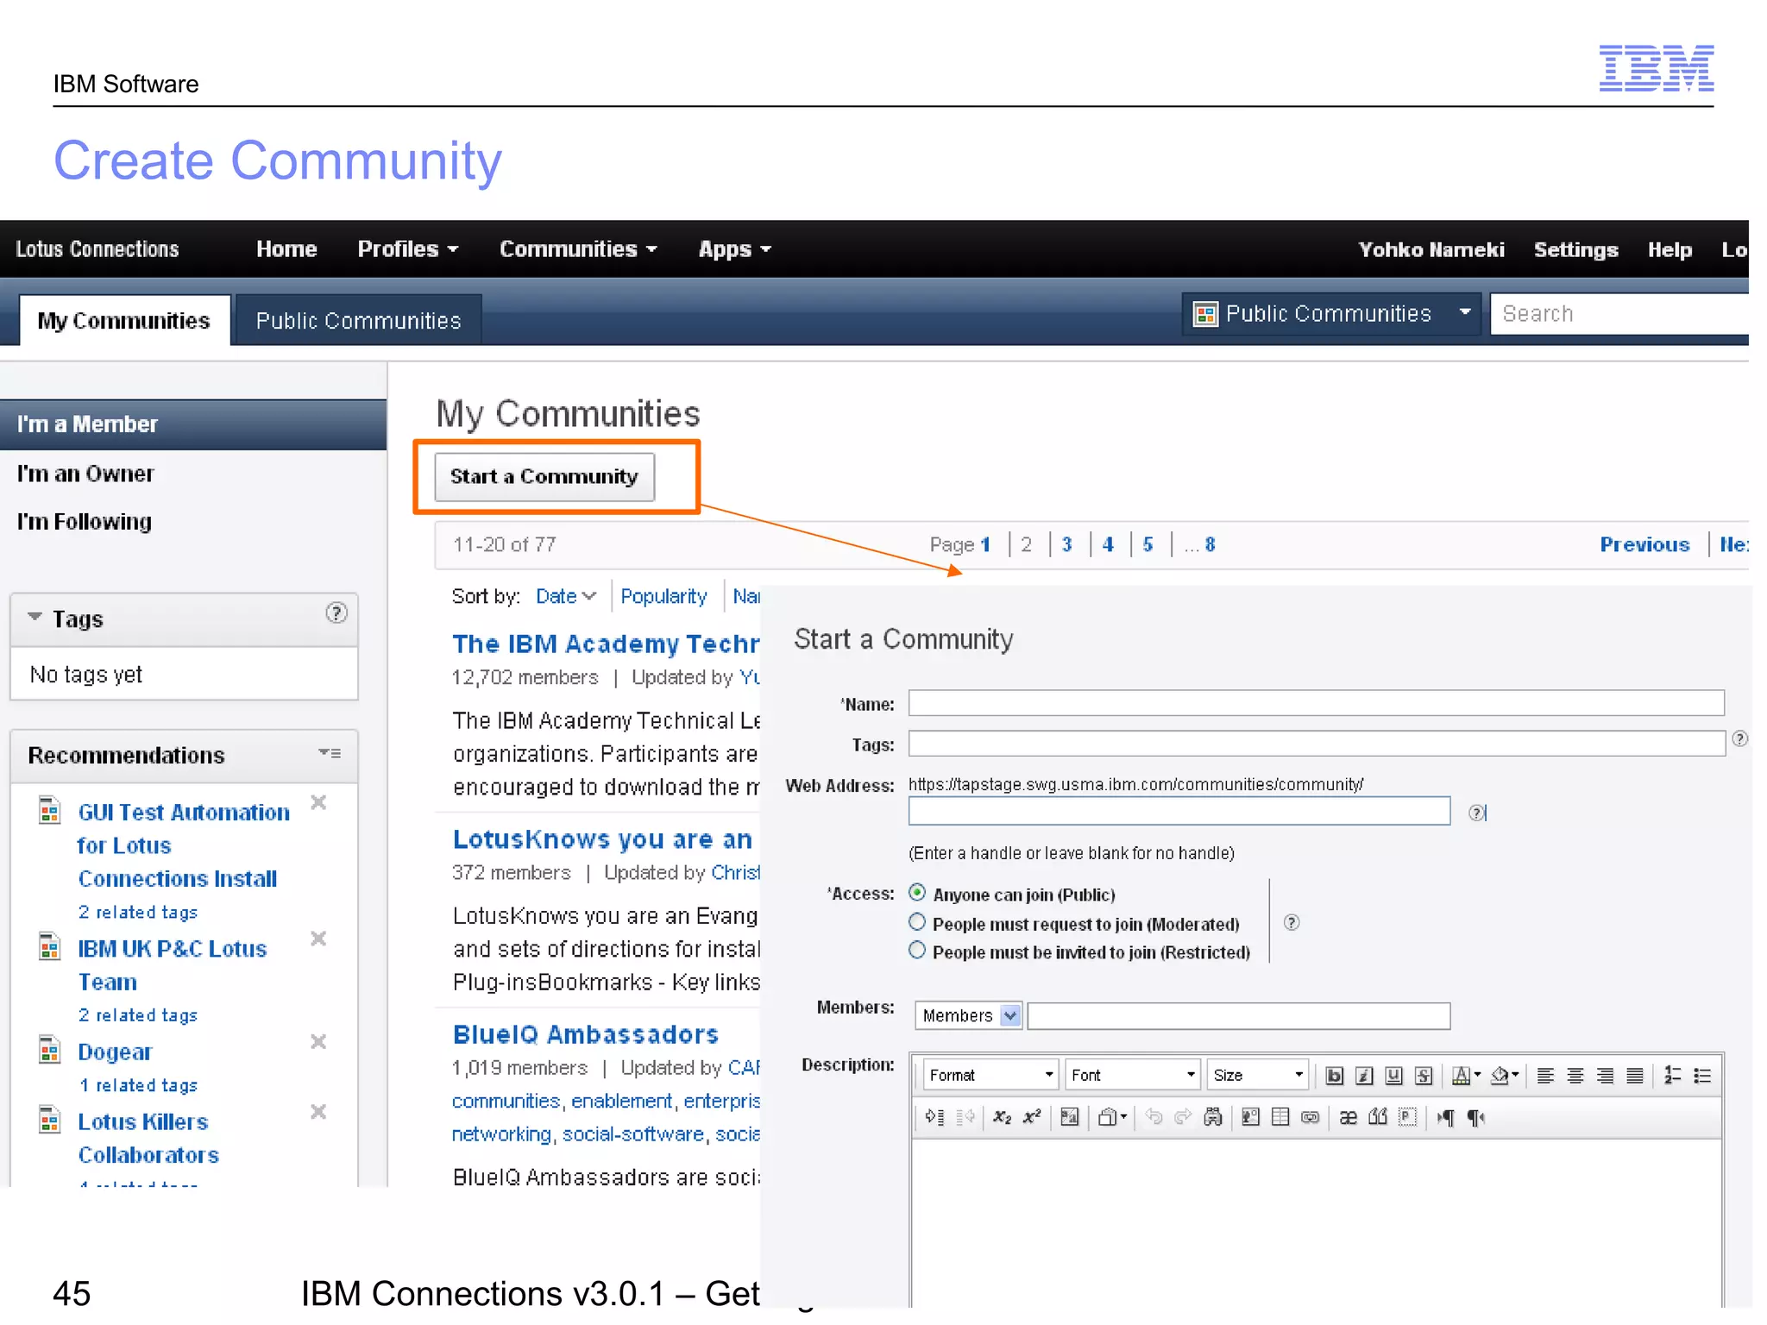Apply subscript formatting

(x=1002, y=1117)
